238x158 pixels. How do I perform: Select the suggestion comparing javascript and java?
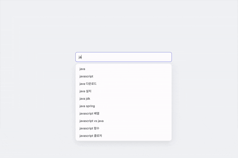(123, 121)
